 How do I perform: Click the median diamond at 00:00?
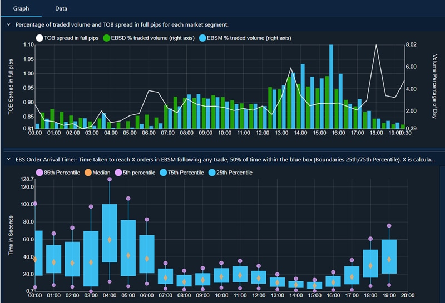[36, 259]
